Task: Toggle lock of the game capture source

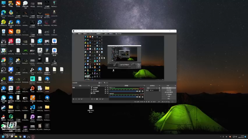Action: [108, 90]
